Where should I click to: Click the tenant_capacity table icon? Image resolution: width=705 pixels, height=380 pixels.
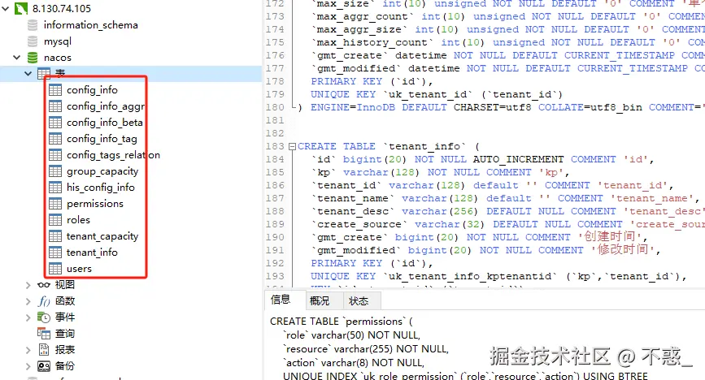pos(55,235)
